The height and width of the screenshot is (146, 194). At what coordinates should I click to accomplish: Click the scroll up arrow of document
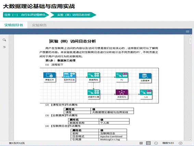click(x=191, y=36)
